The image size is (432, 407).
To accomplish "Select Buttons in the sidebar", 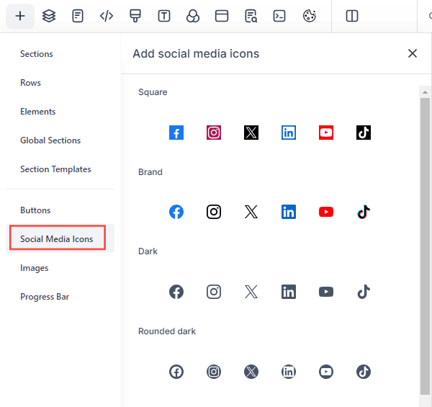I will point(35,210).
